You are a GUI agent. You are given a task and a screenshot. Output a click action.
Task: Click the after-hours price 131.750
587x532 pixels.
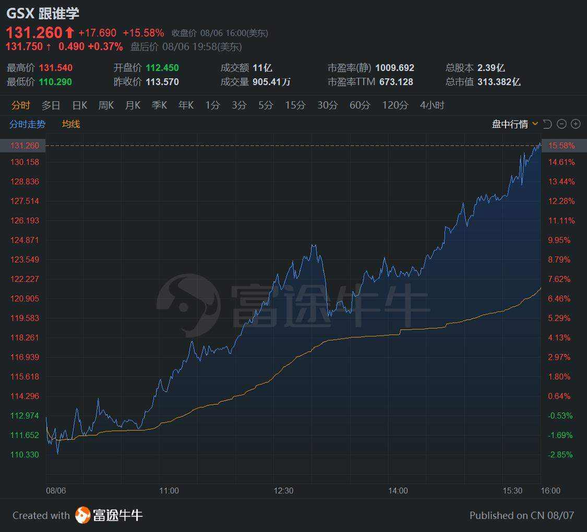(x=25, y=46)
